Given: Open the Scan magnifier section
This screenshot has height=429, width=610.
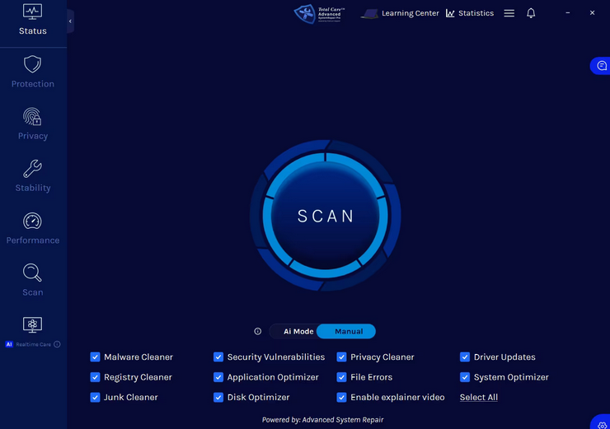Looking at the screenshot, I should (x=32, y=280).
